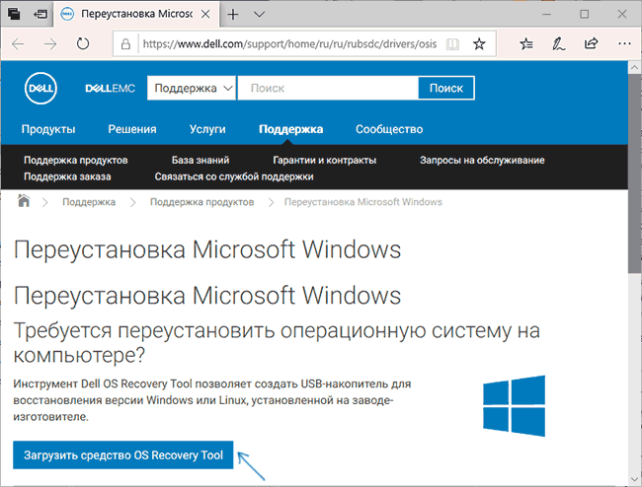
Task: Click the add notes pen icon
Action: [559, 44]
